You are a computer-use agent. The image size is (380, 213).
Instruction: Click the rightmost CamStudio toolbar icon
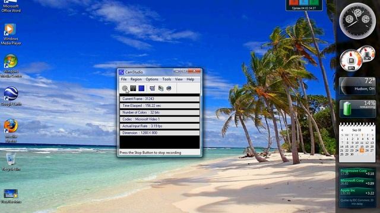[x=169, y=88]
